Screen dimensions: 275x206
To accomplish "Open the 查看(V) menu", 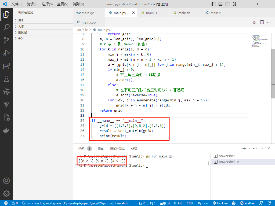I will (x=63, y=4).
